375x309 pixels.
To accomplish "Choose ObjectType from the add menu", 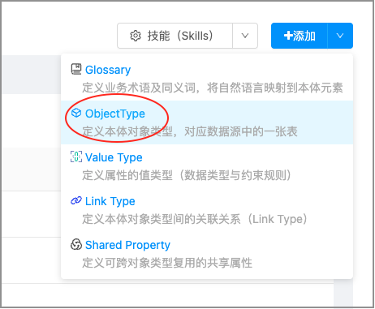I will [207, 122].
